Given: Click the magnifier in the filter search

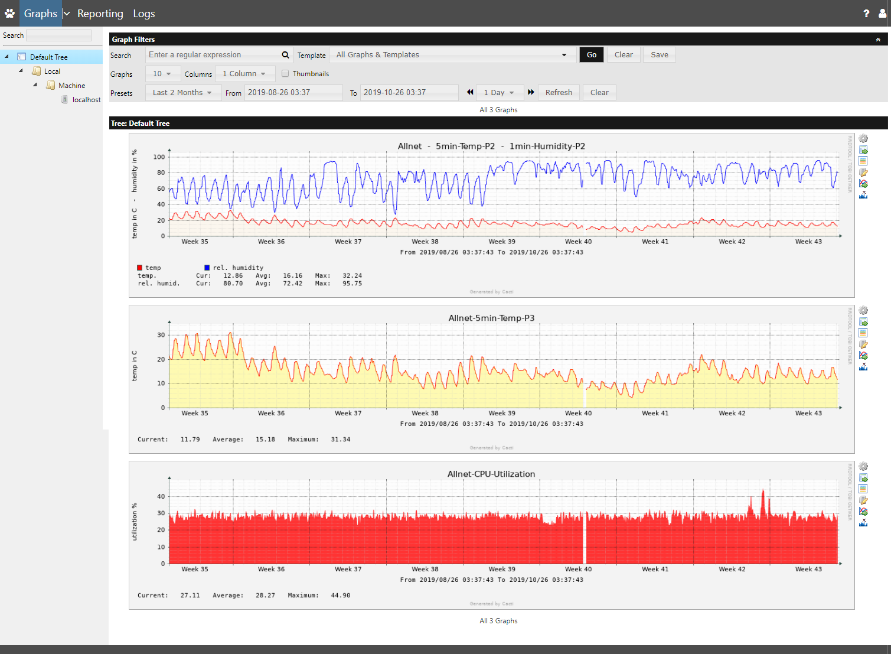Looking at the screenshot, I should tap(285, 55).
